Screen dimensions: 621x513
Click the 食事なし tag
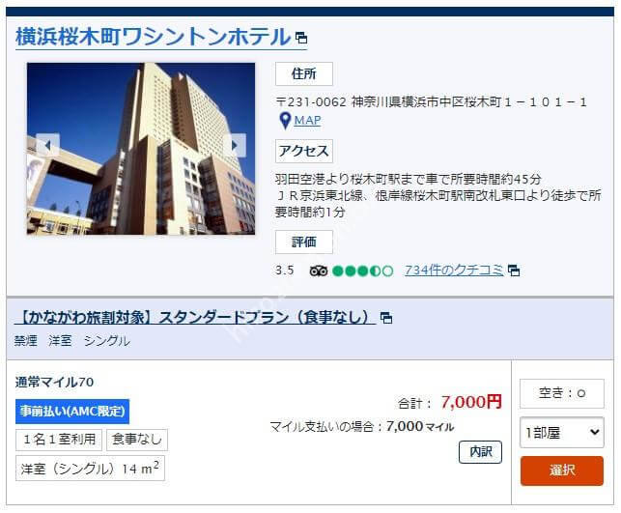coord(137,440)
